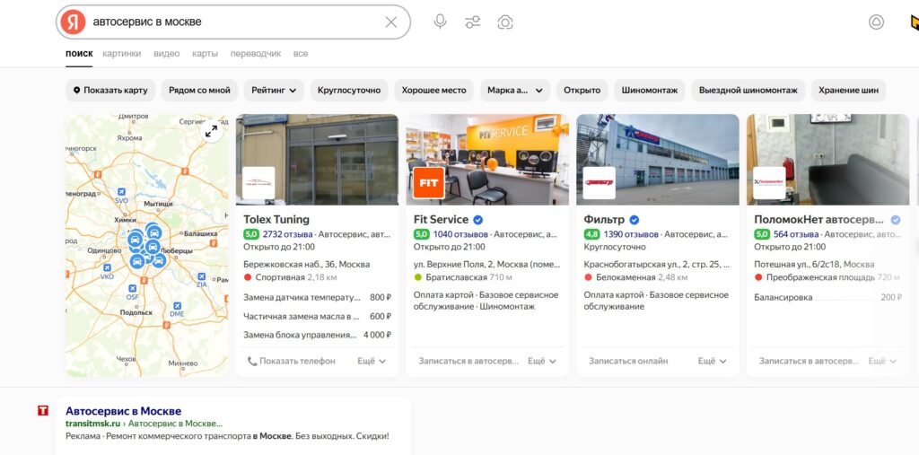Screen dimensions: 919x455
Task: Click the verified badge next to ПоломокНет
Action: (896, 220)
